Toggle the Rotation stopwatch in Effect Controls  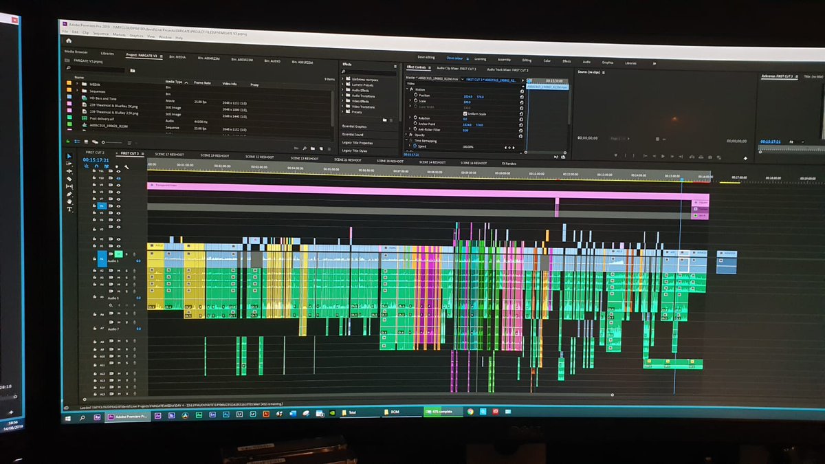(x=416, y=118)
